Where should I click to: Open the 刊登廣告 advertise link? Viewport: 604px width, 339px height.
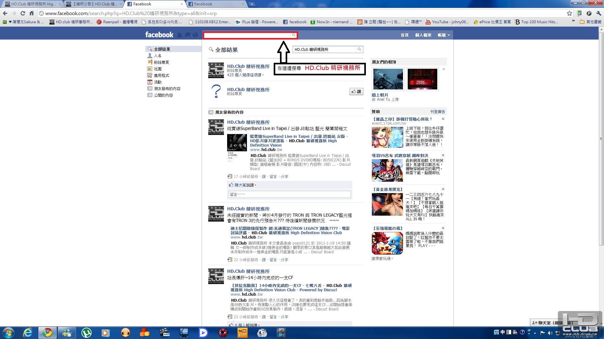[x=437, y=112]
